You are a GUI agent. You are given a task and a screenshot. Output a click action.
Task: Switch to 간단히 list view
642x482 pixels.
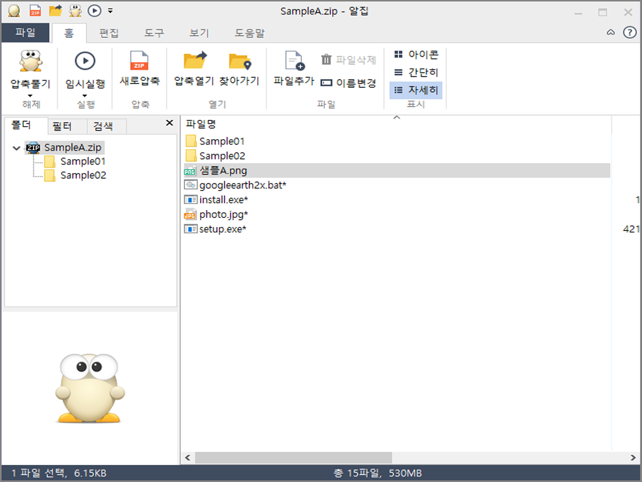pyautogui.click(x=416, y=73)
